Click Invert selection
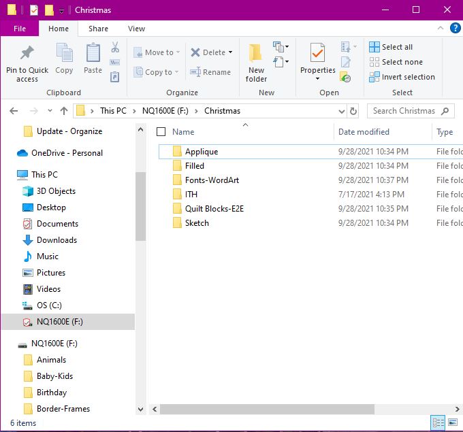Screen dimensions: 463x432 402,77
